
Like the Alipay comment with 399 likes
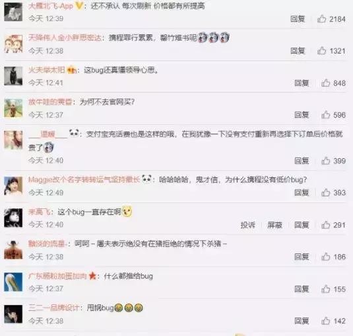[x=326, y=161]
